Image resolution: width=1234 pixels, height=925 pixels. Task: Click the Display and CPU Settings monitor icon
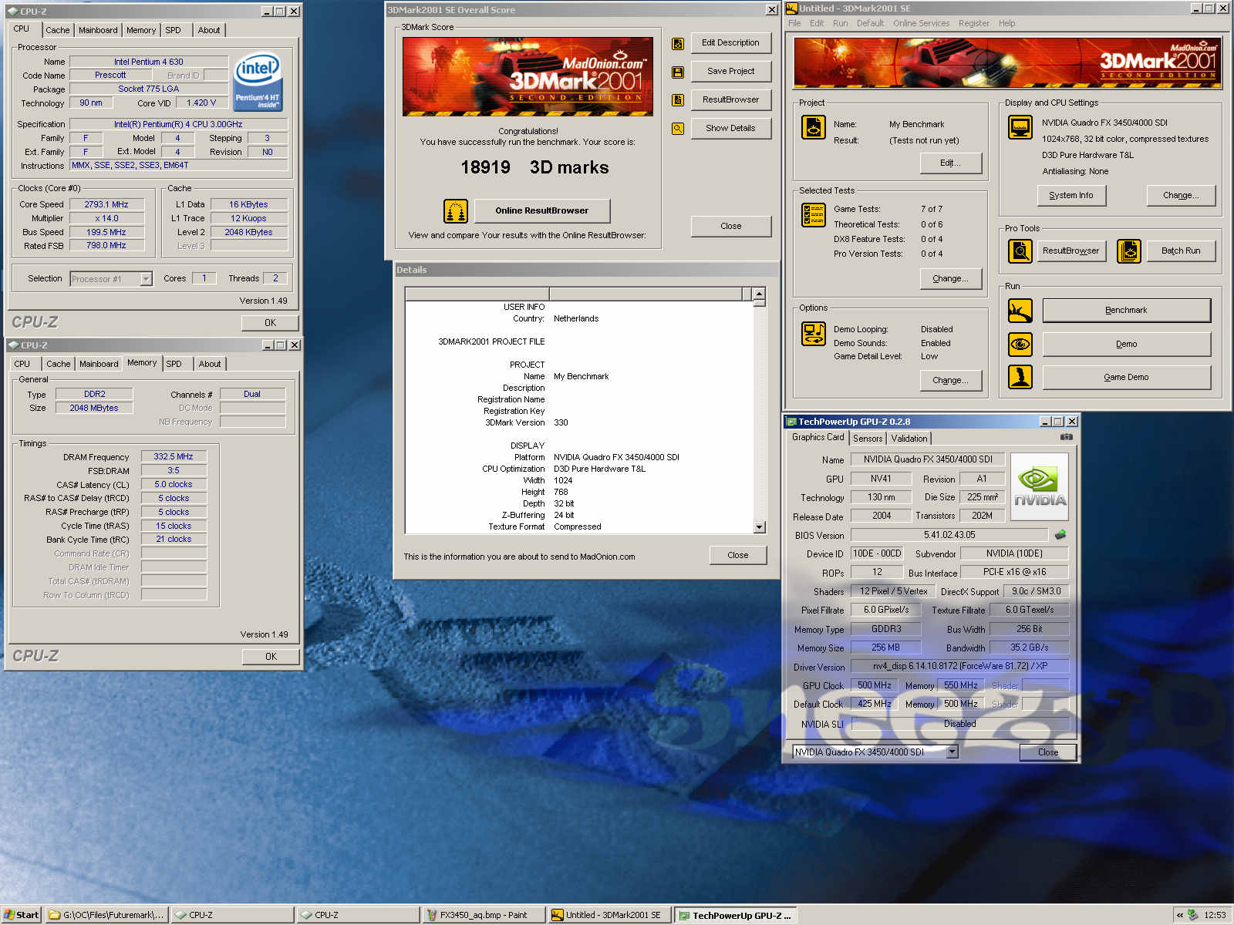1020,127
